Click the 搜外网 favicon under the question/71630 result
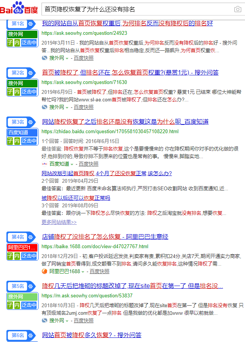 pyautogui.click(x=45, y=107)
